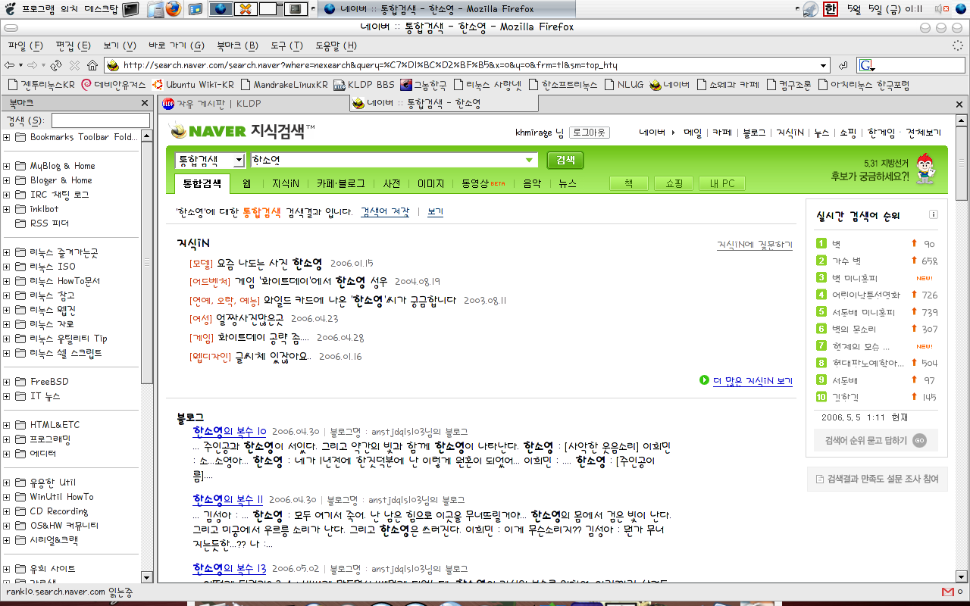970x606 pixels.
Task: Click 검색결과 만족도 설문 조사 참여
Action: coord(876,479)
